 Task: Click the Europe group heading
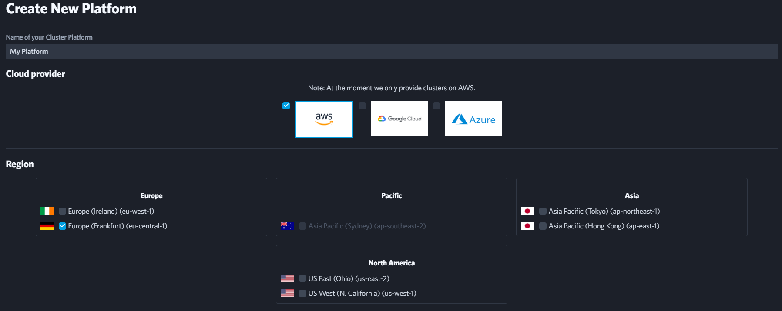click(151, 195)
